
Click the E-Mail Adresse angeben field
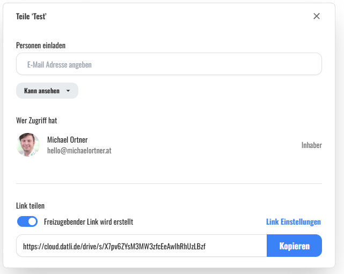(x=169, y=64)
